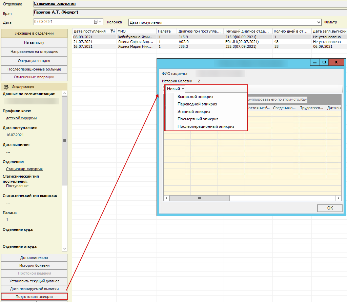Show Послеоперационные больные

pyautogui.click(x=34, y=69)
